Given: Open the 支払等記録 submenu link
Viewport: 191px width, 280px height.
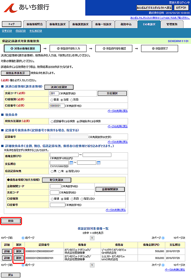Looking at the screenshot, I should (x=36, y=31).
